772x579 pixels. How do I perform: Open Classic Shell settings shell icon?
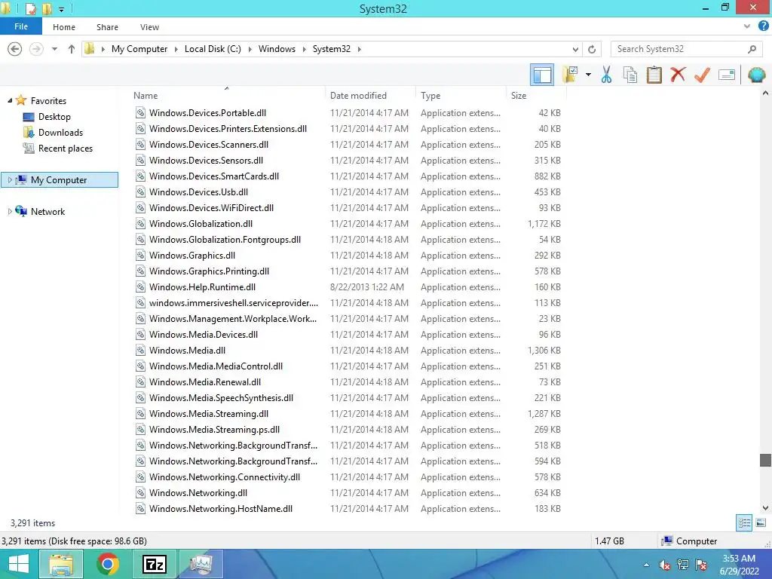tap(756, 75)
